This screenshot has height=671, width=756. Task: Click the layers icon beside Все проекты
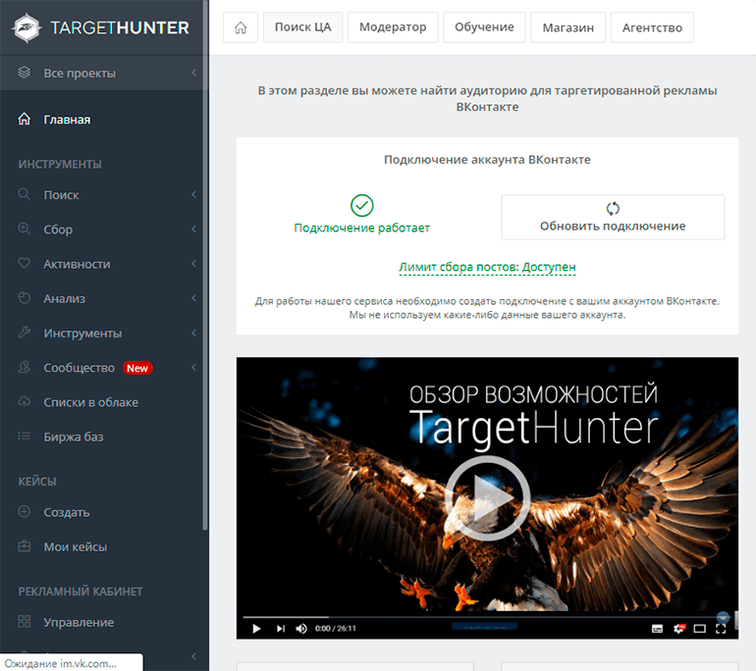click(x=25, y=73)
